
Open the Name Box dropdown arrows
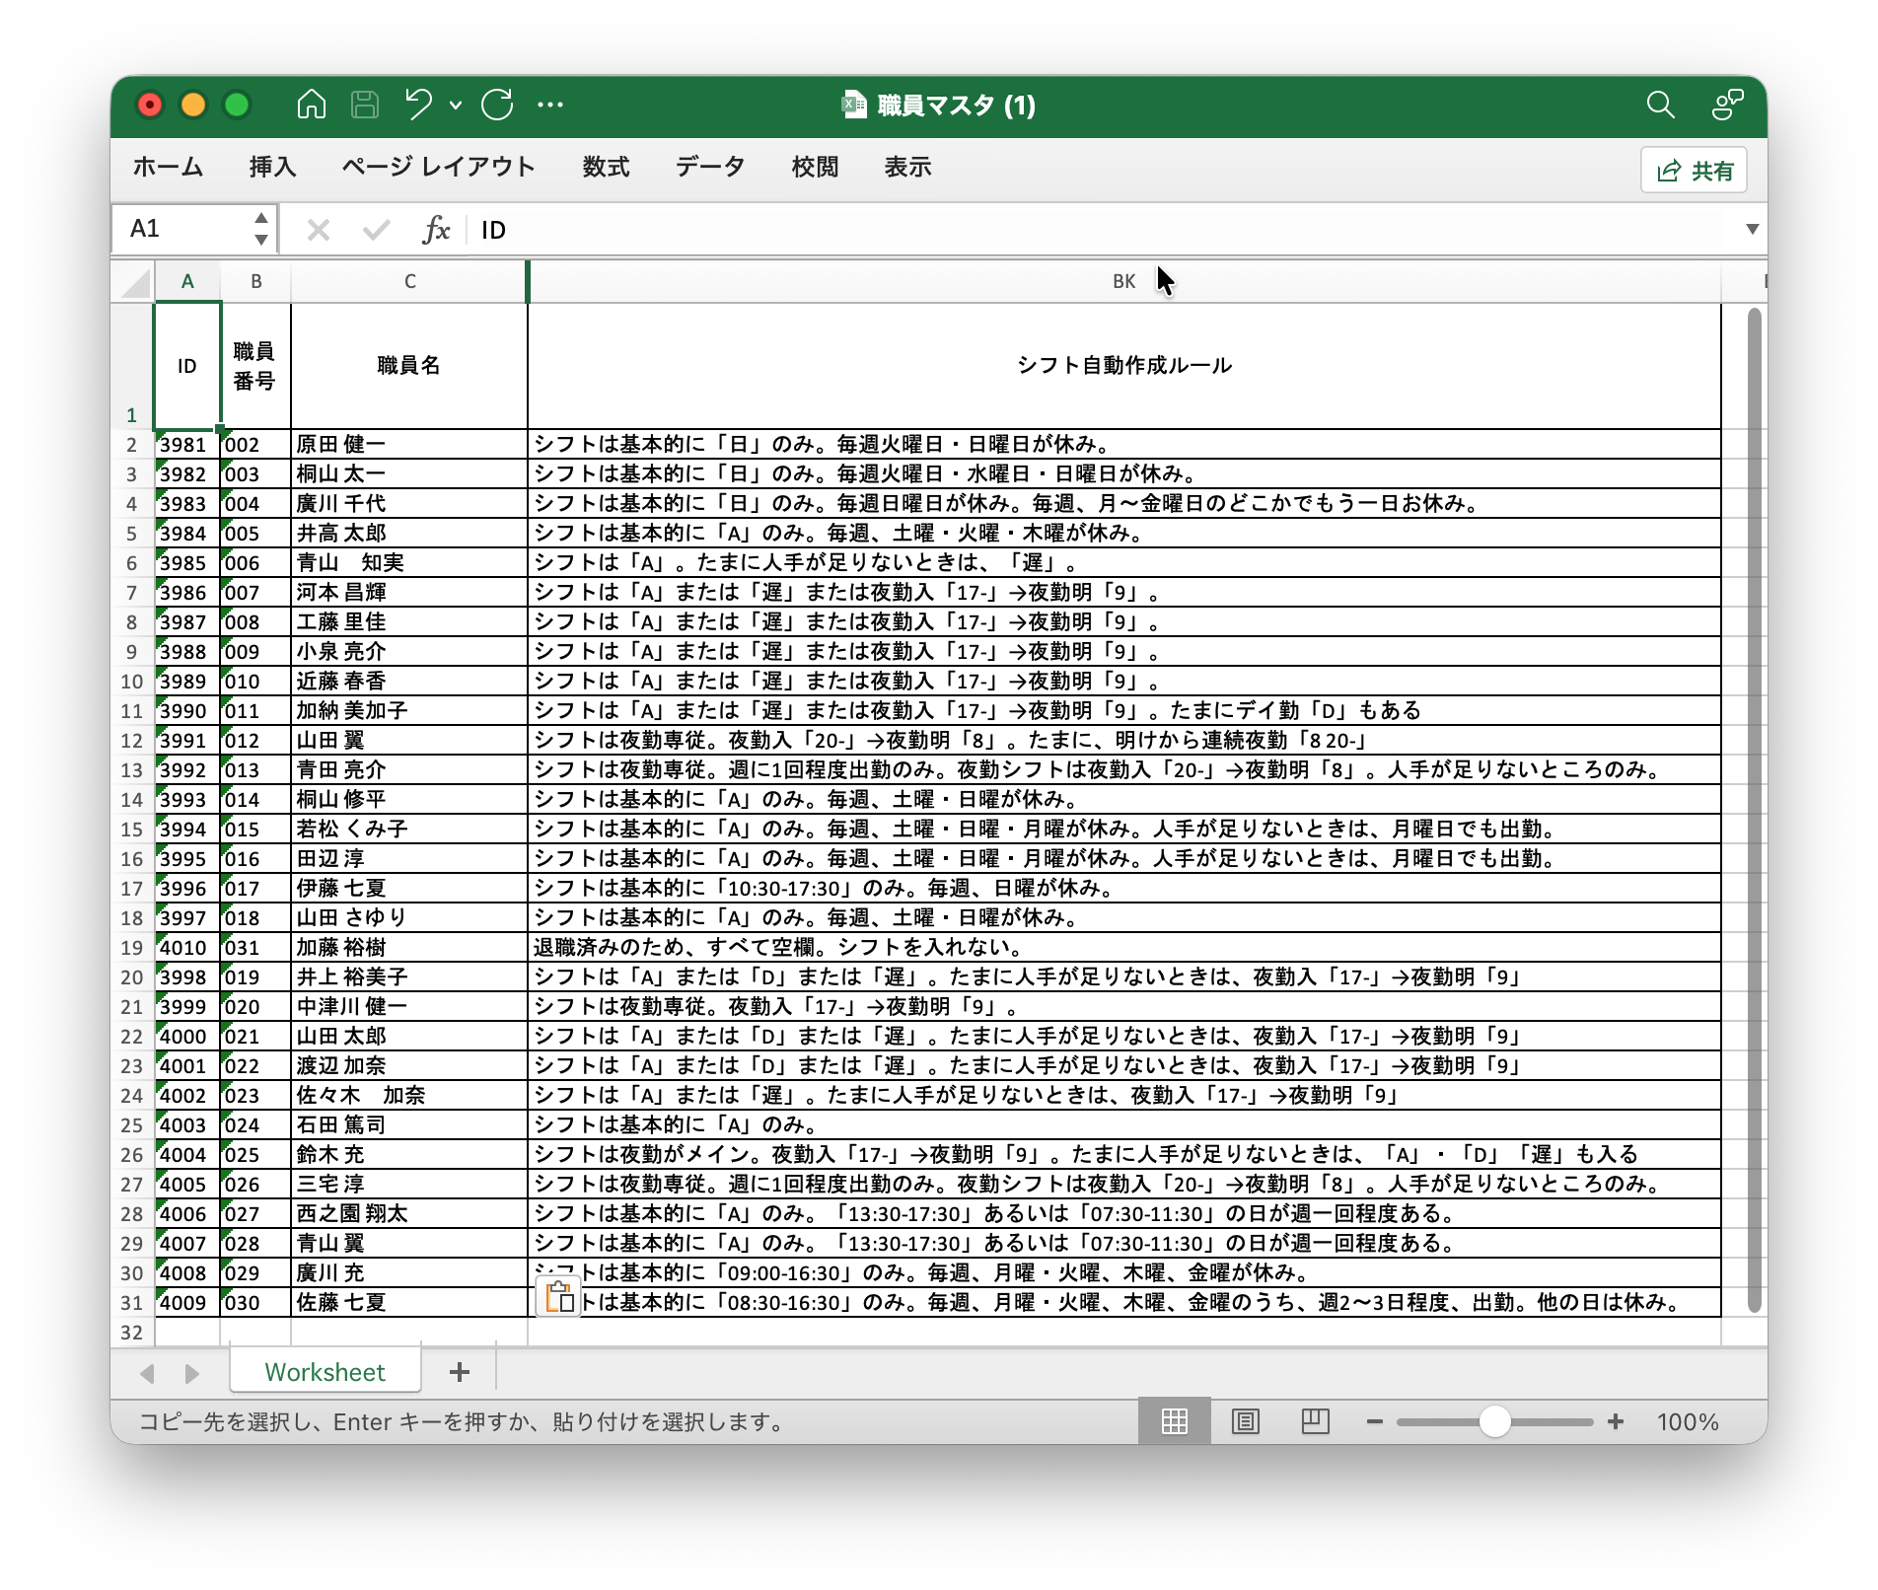pos(260,229)
